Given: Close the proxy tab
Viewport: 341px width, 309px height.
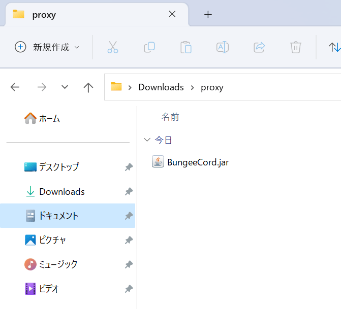Looking at the screenshot, I should pyautogui.click(x=172, y=14).
